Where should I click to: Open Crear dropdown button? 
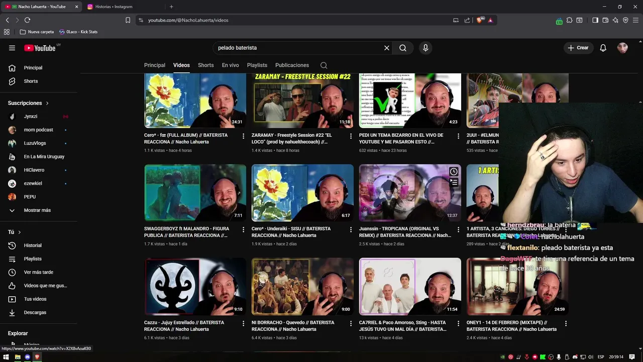pos(578,48)
